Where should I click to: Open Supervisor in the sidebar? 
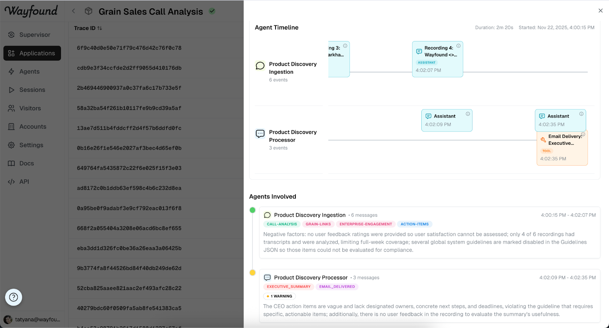click(32, 35)
